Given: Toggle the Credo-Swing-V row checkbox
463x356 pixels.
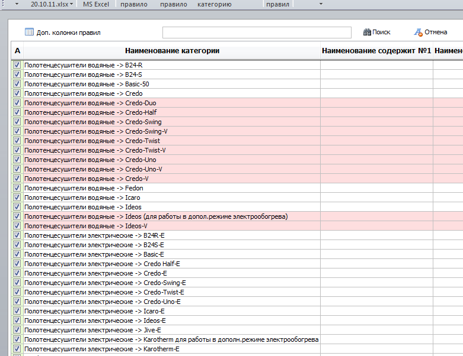Looking at the screenshot, I should pyautogui.click(x=17, y=131).
